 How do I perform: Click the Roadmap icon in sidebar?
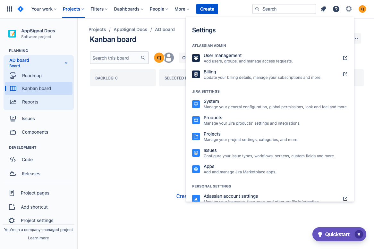pos(13,76)
